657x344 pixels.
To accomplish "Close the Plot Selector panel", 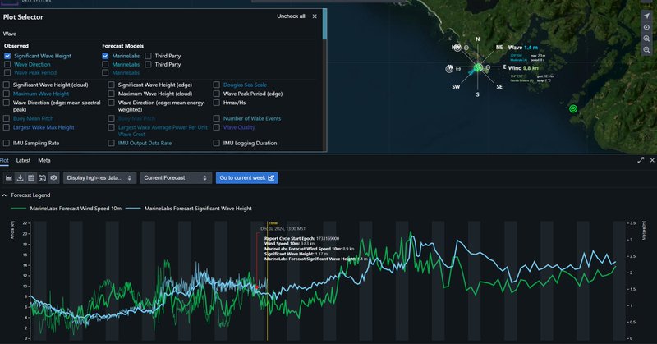I will 315,16.
